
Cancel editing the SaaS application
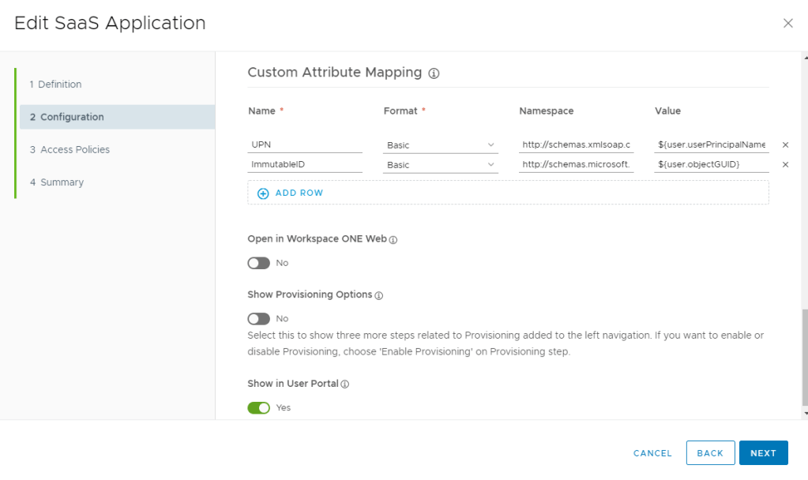pyautogui.click(x=652, y=453)
